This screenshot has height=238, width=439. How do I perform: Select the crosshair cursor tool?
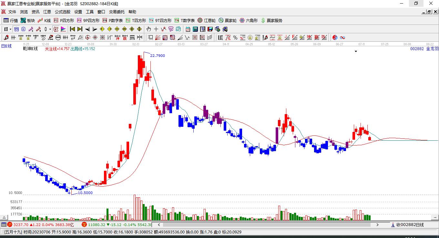[x=156, y=29]
